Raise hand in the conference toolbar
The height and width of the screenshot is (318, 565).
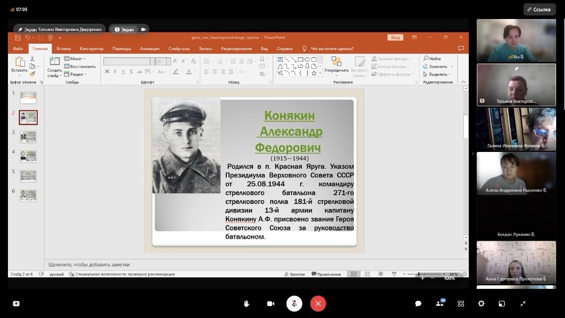pos(247,303)
